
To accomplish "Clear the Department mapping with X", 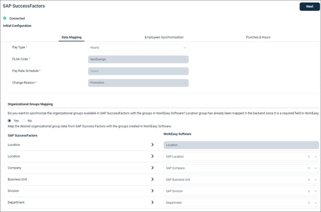I will 309,203.
